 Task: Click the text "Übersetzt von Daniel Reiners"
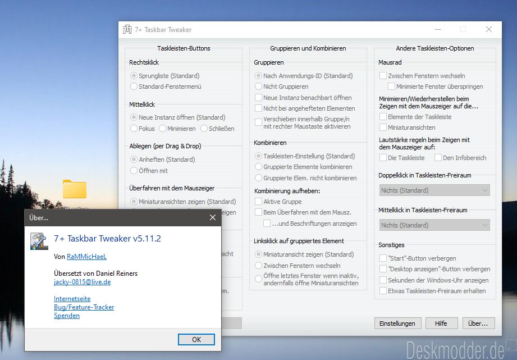click(x=96, y=273)
